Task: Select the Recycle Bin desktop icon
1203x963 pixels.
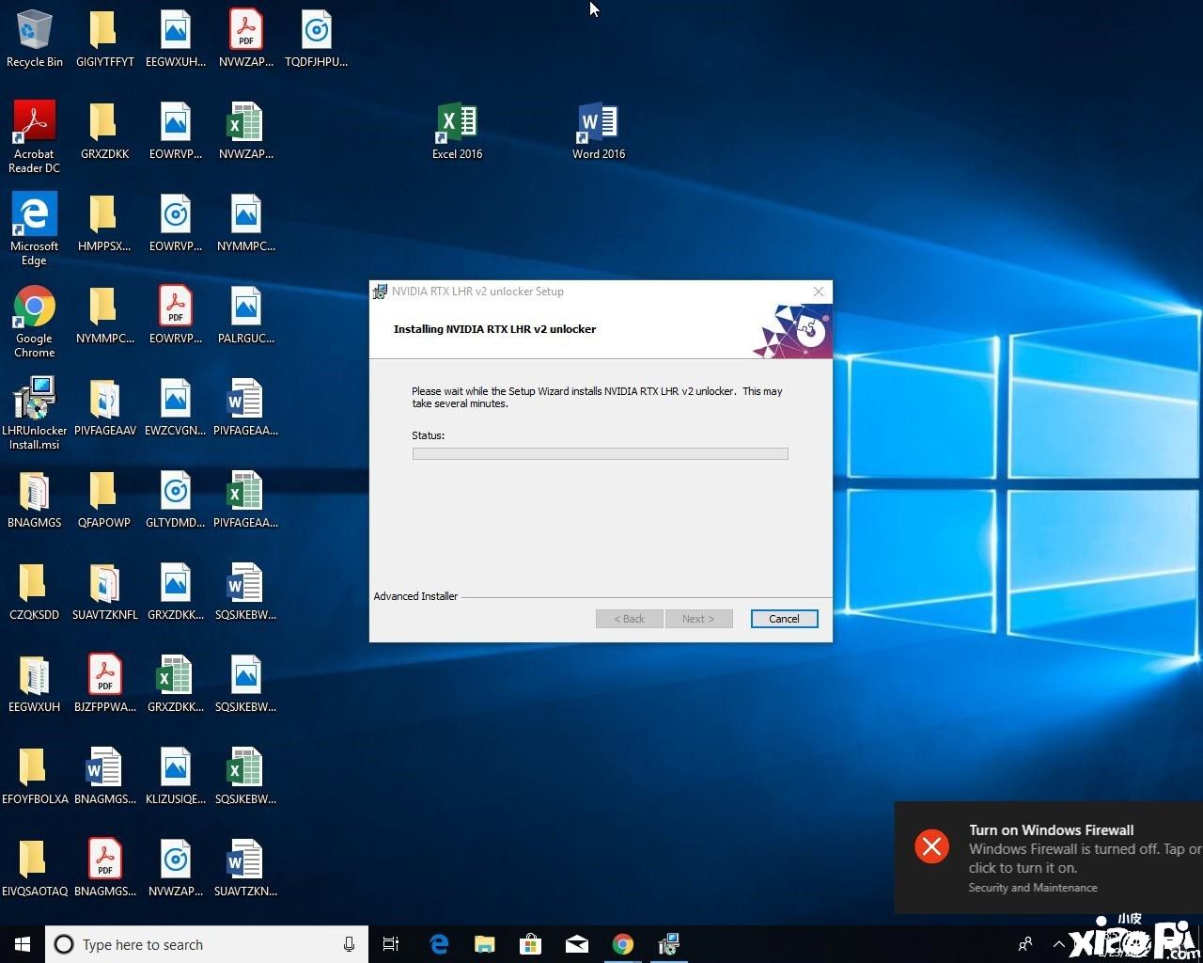Action: 35,39
